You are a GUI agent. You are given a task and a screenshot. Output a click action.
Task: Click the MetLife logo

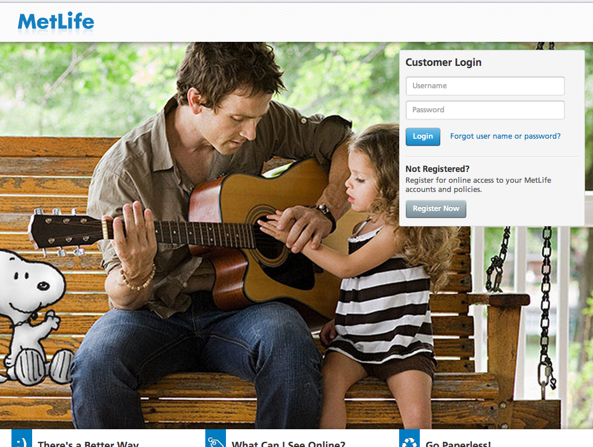tap(56, 21)
